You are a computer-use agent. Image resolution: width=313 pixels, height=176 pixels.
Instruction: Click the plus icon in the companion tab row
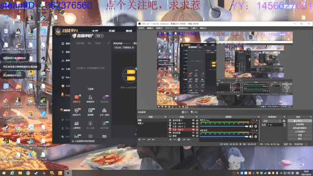click(x=108, y=43)
